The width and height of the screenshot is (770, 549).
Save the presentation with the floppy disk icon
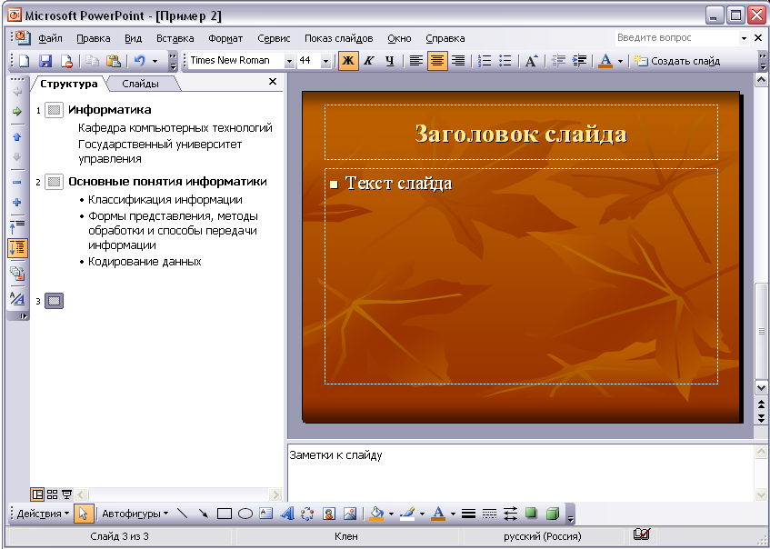click(x=45, y=61)
